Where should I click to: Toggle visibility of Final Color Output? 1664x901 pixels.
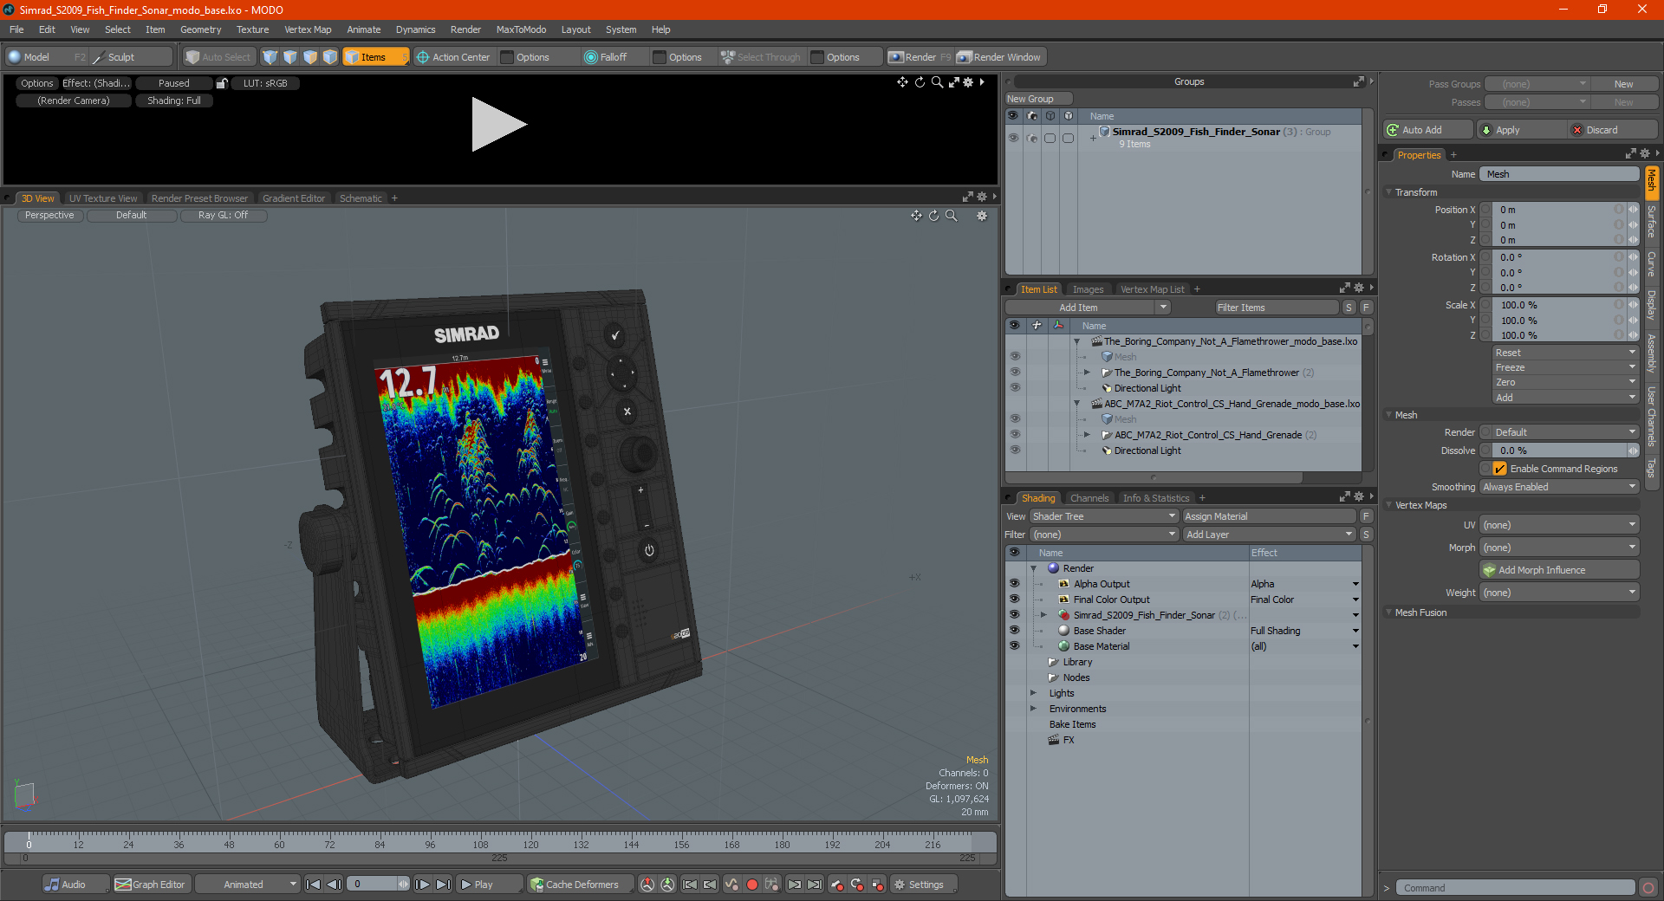click(1014, 600)
